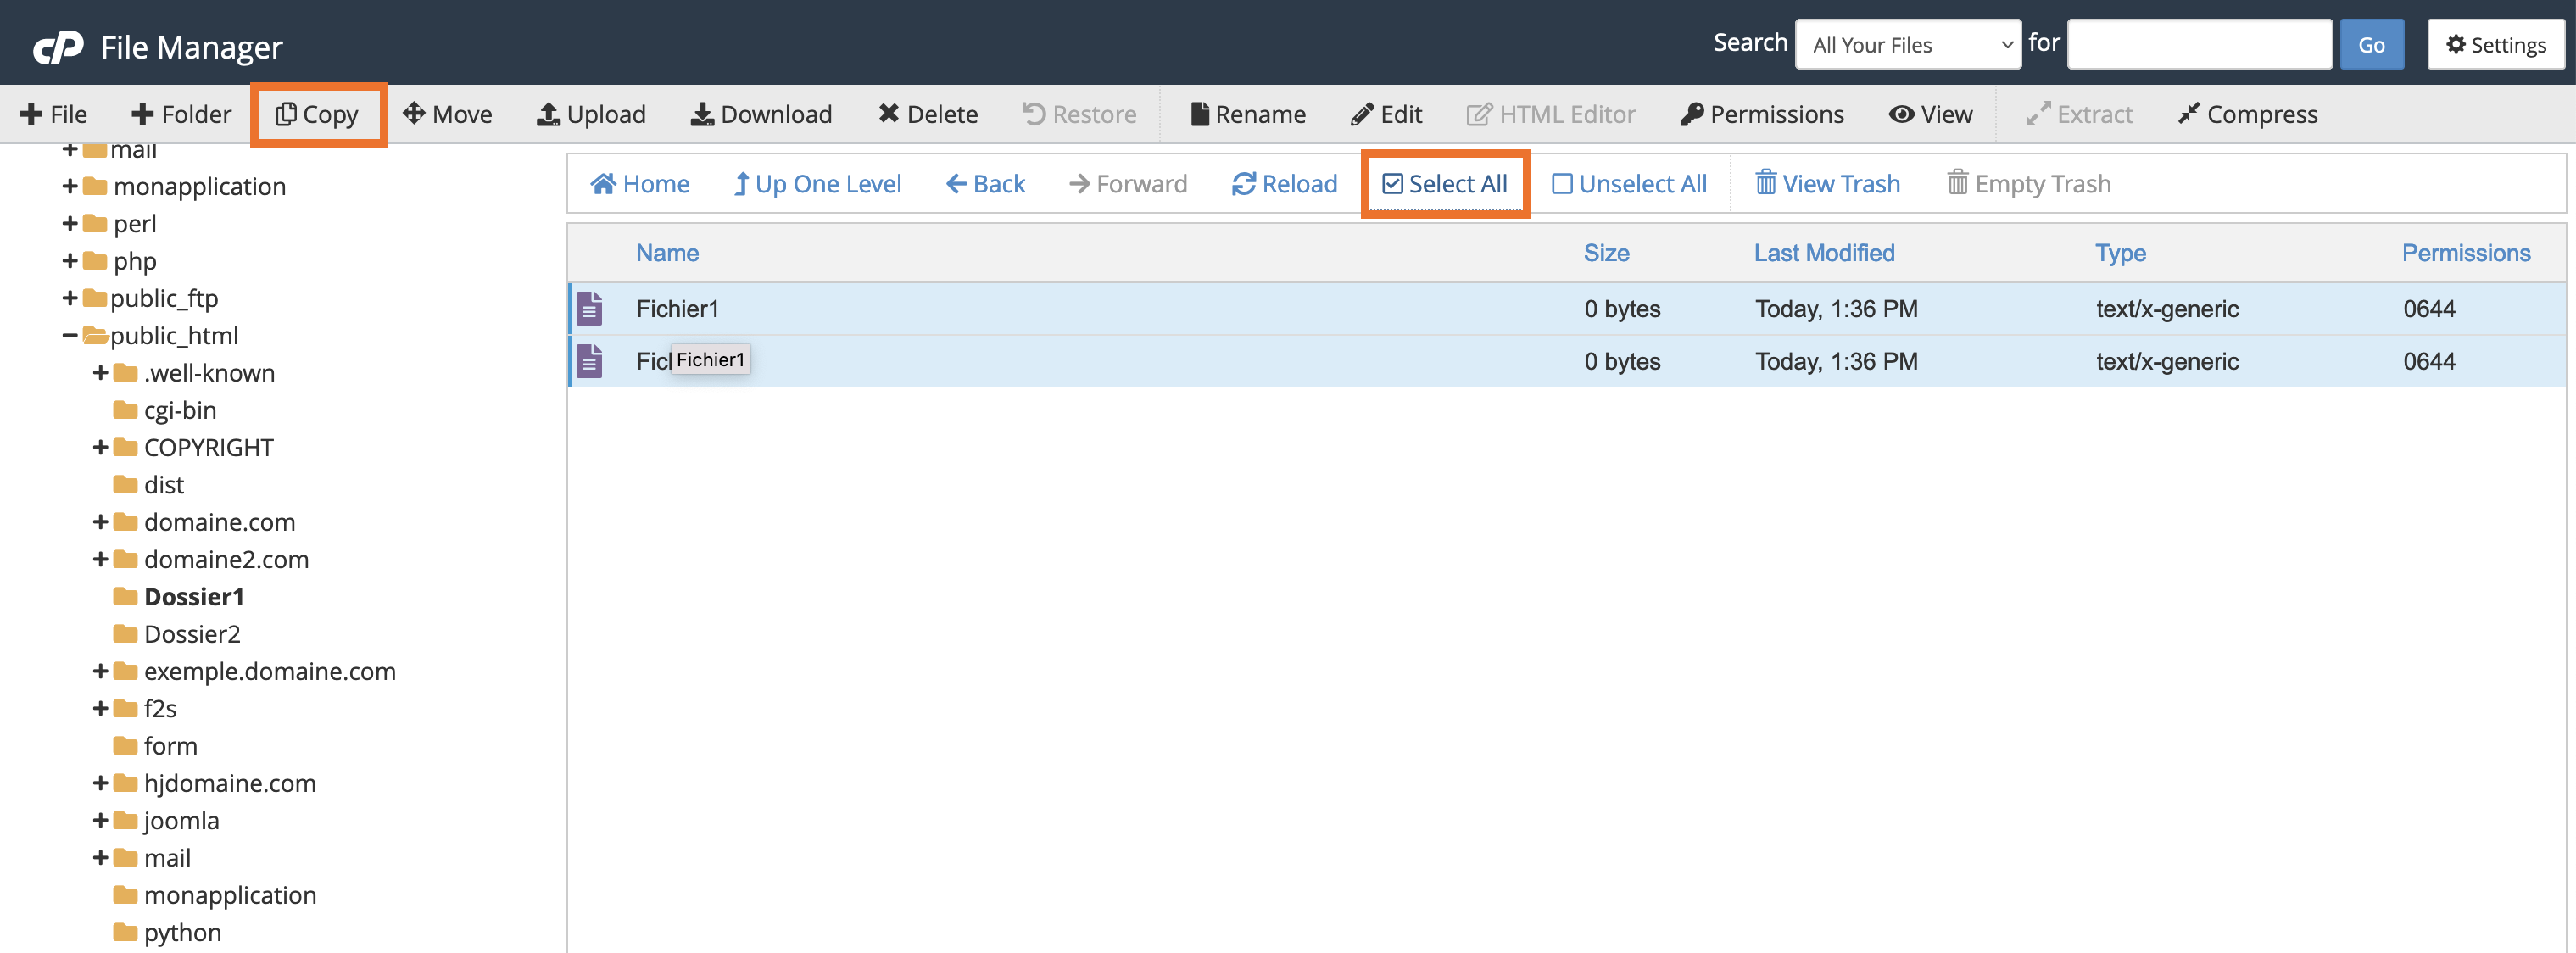
Task: Open the All Your Files search dropdown
Action: coord(1908,45)
